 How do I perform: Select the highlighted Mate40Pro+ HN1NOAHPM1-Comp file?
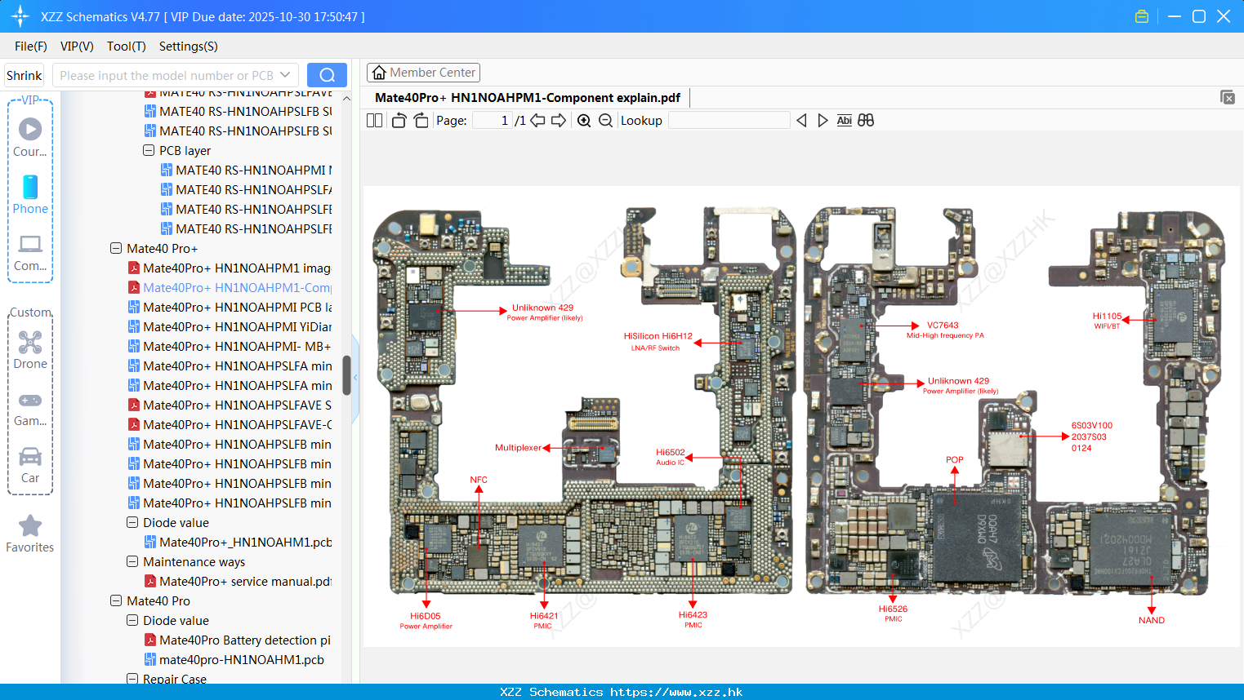pyautogui.click(x=230, y=287)
